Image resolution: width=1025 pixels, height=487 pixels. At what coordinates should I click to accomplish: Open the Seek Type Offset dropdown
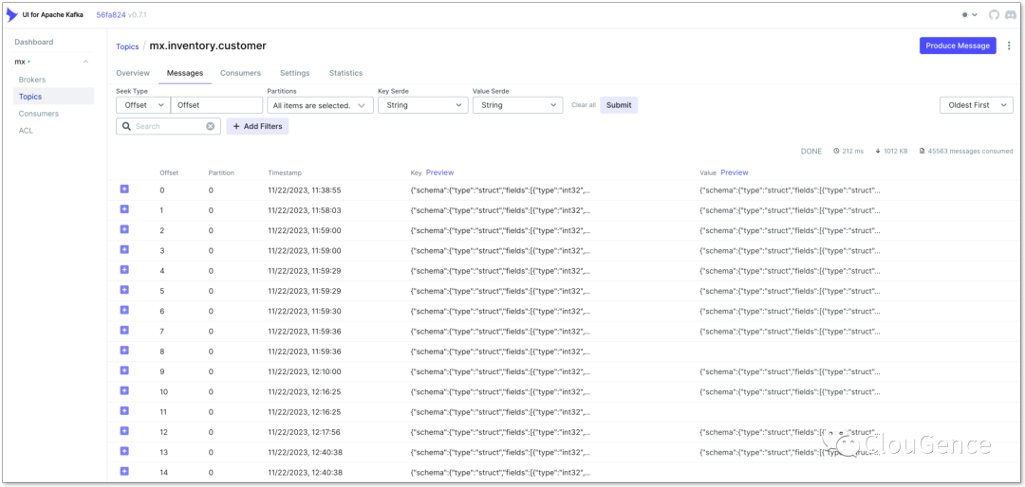tap(142, 105)
